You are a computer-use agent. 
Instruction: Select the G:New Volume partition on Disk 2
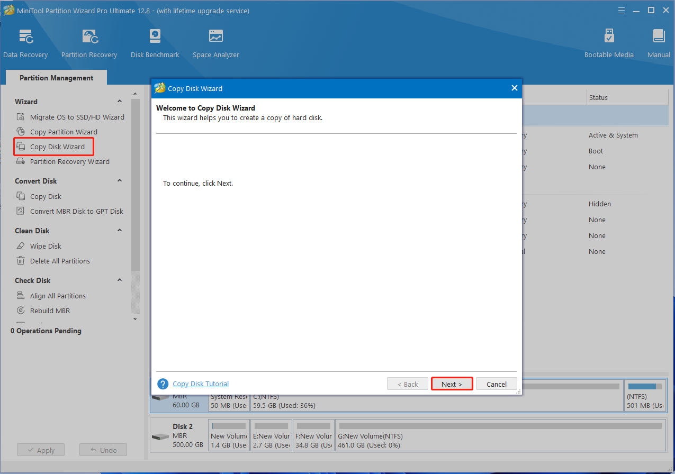[x=500, y=436]
